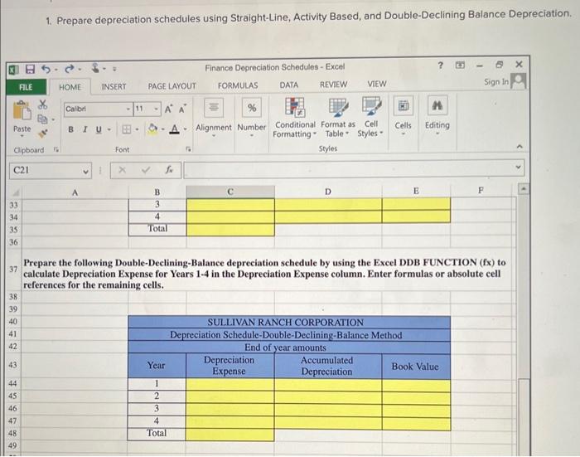
Task: Switch to the REVIEW tab
Action: click(x=333, y=85)
